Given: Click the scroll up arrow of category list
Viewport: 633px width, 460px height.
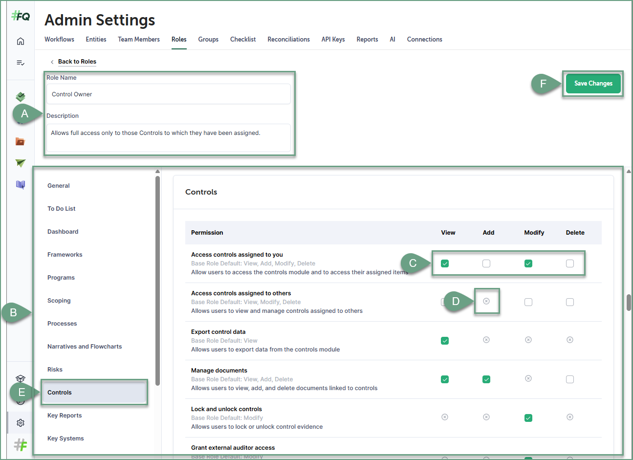Looking at the screenshot, I should (x=157, y=172).
